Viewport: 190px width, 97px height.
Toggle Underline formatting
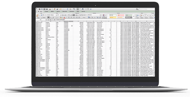click(x=53, y=18)
